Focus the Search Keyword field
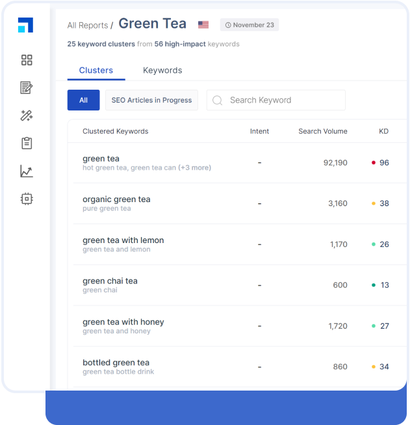The height and width of the screenshot is (425, 410). tap(276, 100)
